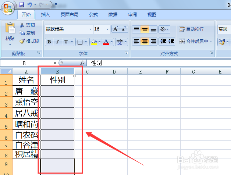The image size is (231, 175).
Task: Align text right
Action: point(153,42)
